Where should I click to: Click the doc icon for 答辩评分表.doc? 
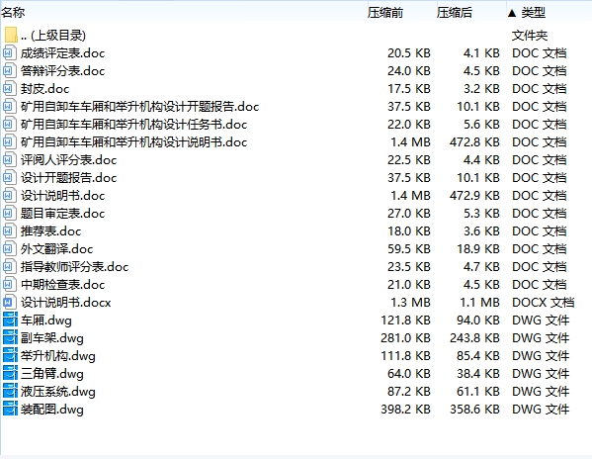coord(10,70)
